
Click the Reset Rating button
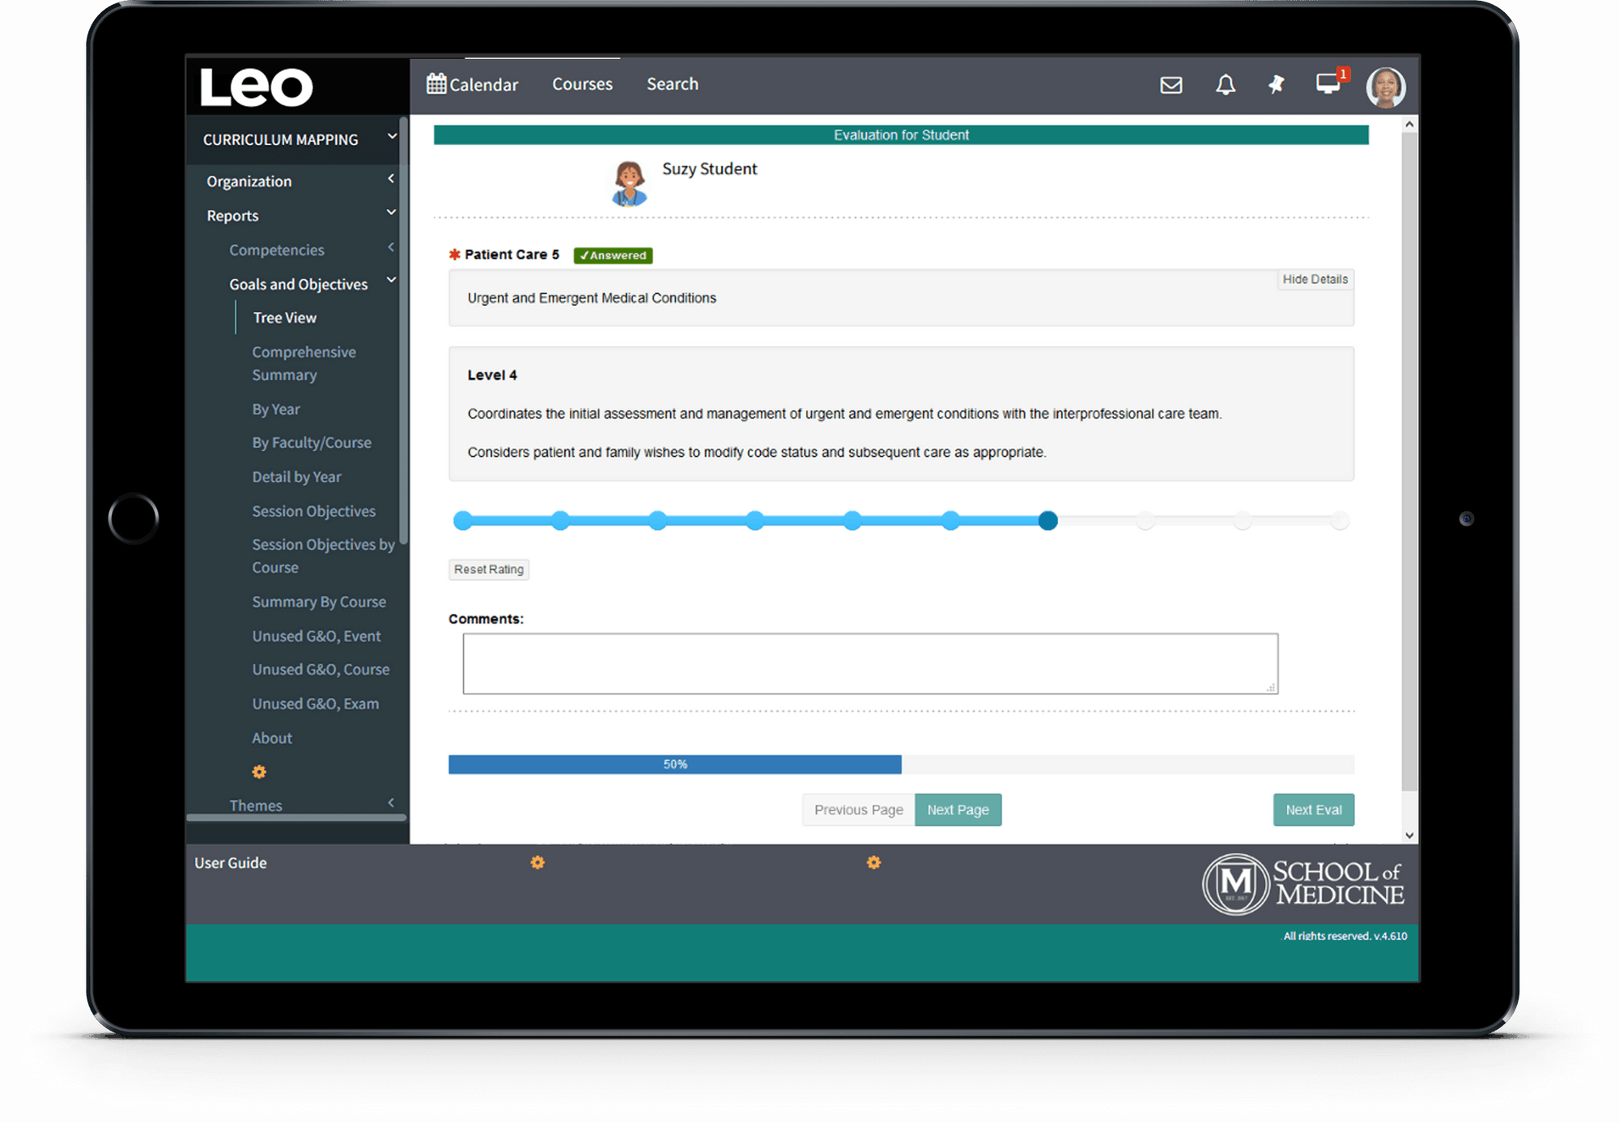coord(488,569)
